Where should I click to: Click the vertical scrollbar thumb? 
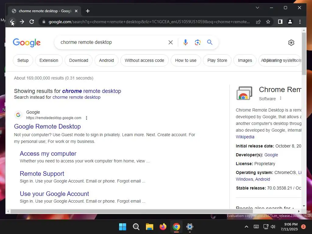pos(304,54)
